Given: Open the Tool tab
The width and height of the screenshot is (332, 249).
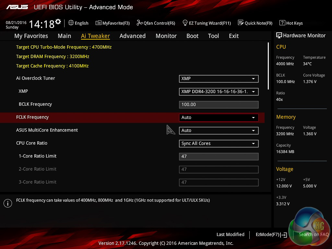Looking at the screenshot, I should (x=213, y=36).
